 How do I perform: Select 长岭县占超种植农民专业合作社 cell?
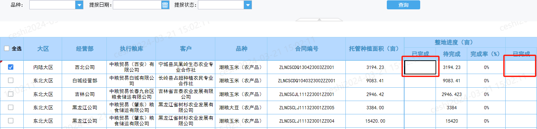[186, 81]
